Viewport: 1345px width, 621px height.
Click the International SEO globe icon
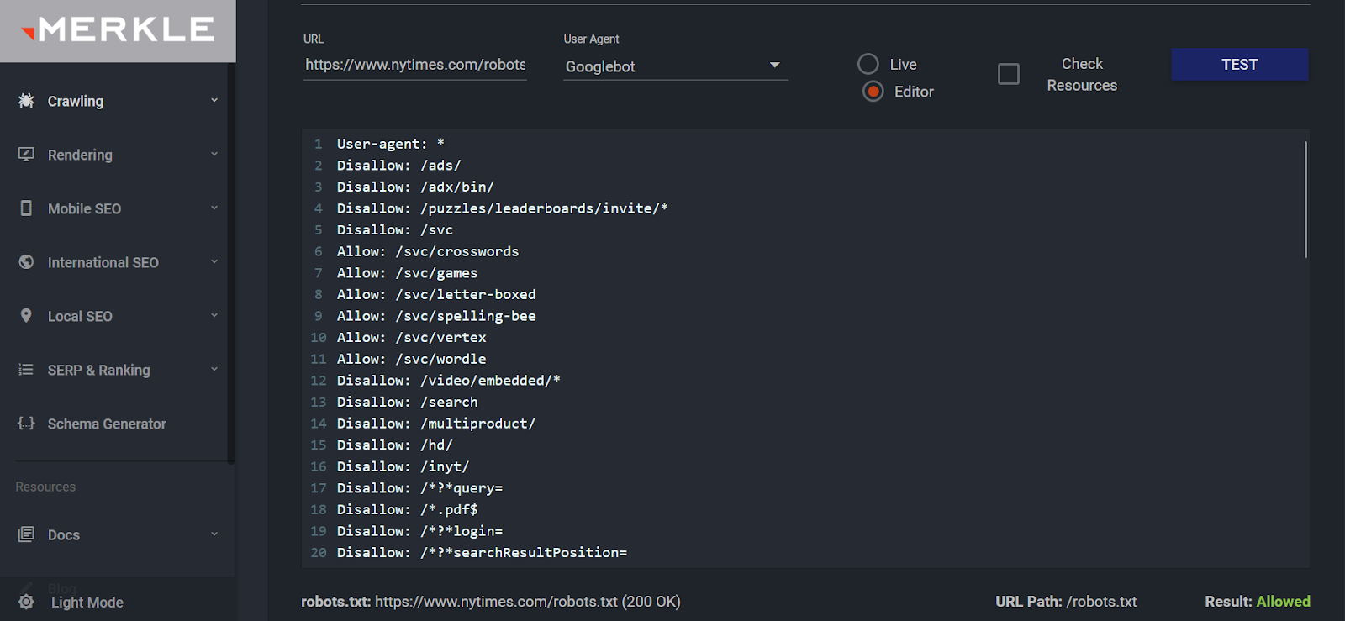click(x=26, y=262)
